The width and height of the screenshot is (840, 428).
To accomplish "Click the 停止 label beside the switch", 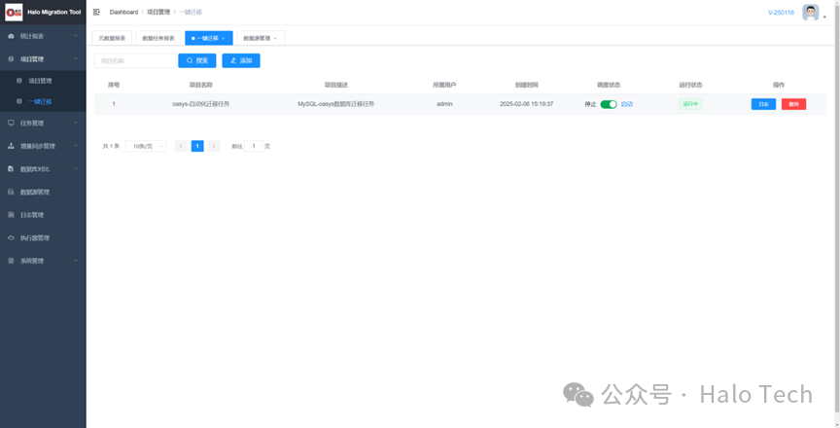I will 590,104.
